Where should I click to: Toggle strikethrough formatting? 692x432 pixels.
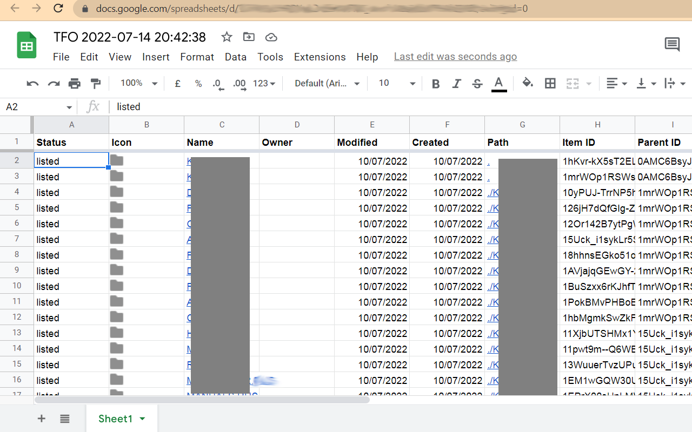[477, 84]
